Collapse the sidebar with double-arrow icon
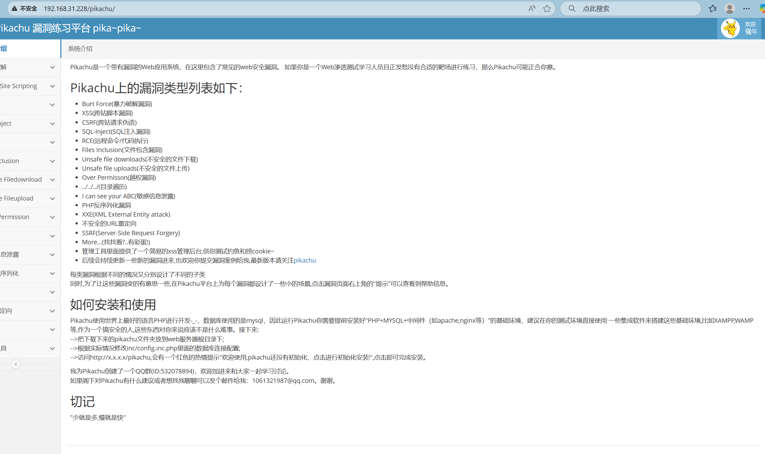The image size is (765, 454). [16, 364]
